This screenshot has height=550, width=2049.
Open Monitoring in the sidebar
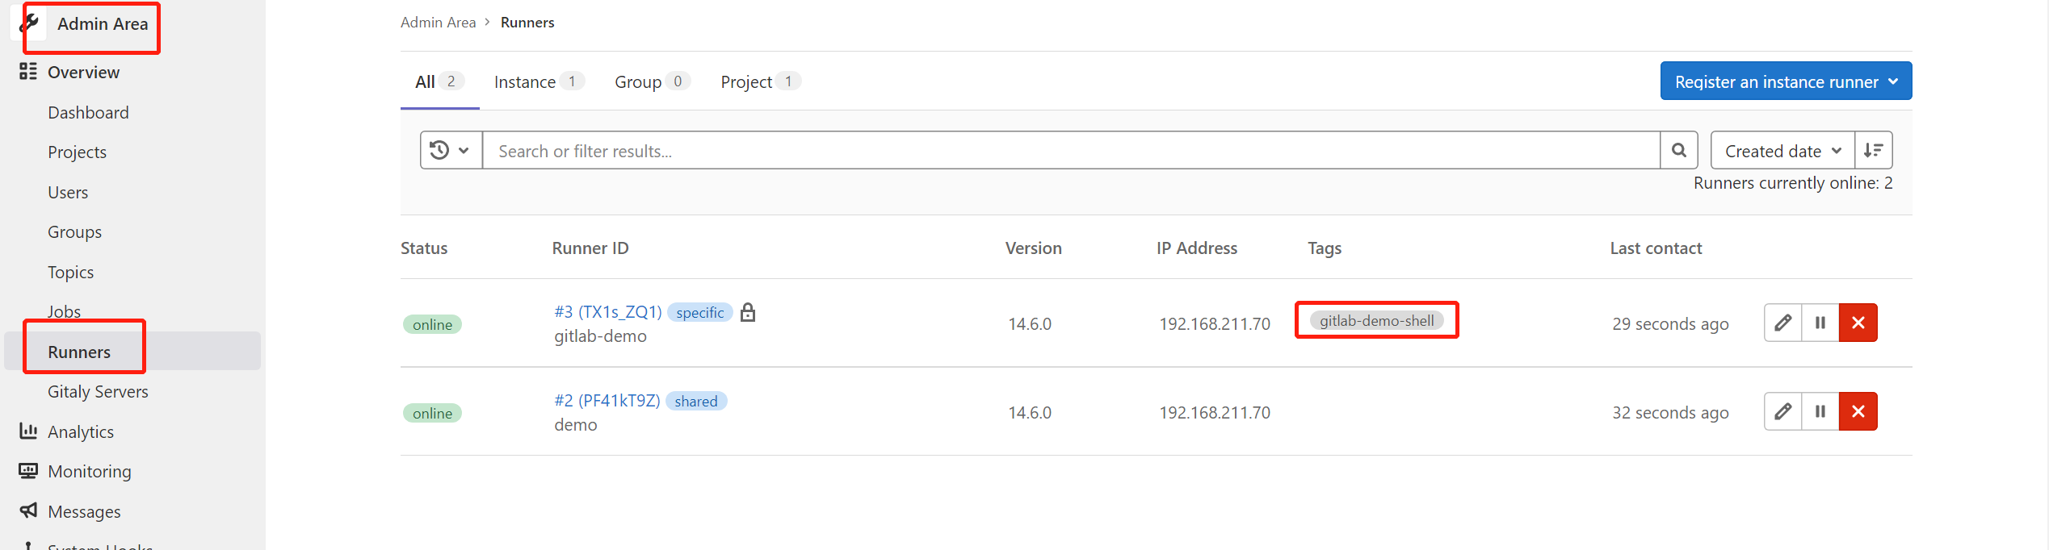89,471
